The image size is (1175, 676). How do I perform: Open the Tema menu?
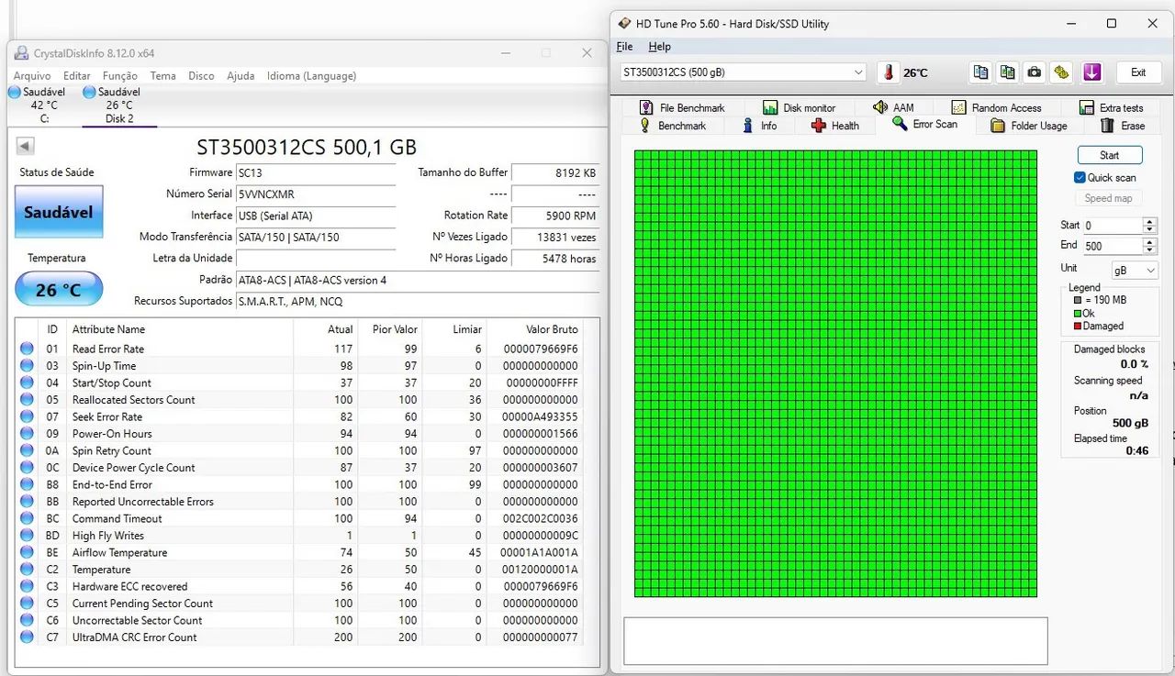[163, 76]
